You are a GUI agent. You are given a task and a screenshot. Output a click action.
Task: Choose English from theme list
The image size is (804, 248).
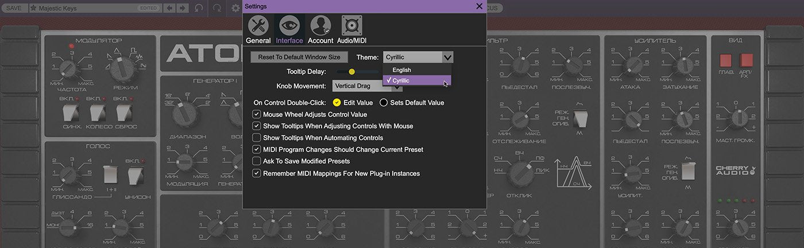[401, 70]
